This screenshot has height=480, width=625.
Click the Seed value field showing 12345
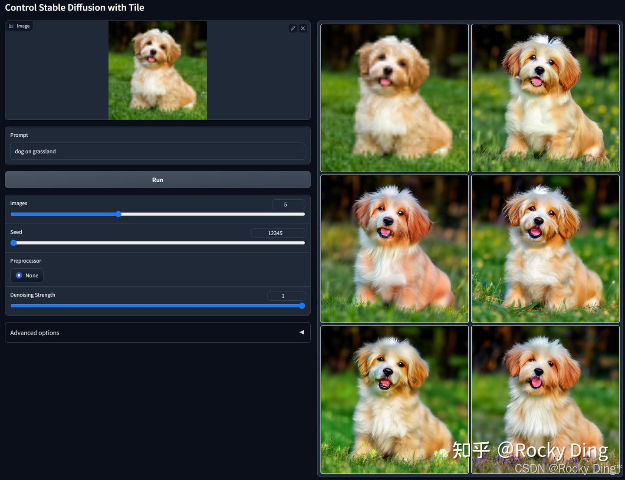(278, 233)
